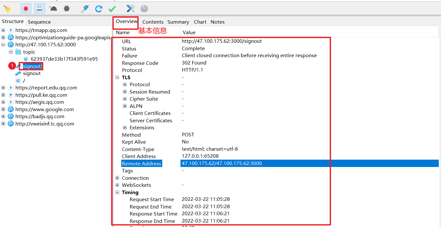Click the globe icon beside badjs.qq.com

(x=11, y=117)
